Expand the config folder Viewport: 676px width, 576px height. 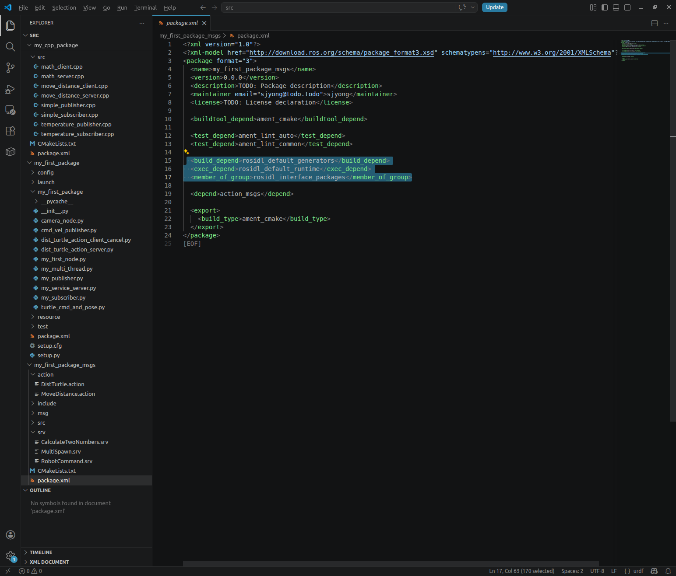pos(86,172)
